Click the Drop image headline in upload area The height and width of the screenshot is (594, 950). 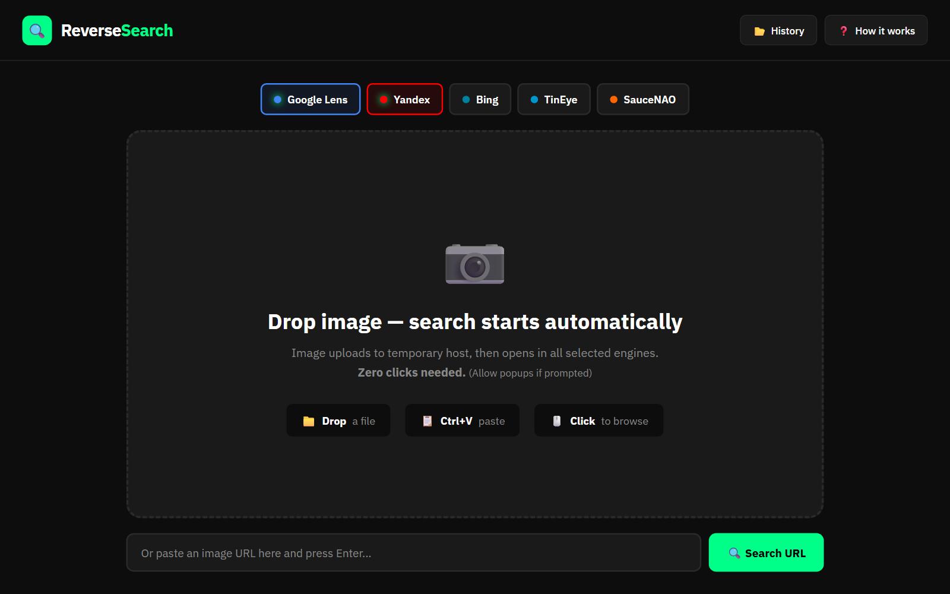[x=474, y=321]
